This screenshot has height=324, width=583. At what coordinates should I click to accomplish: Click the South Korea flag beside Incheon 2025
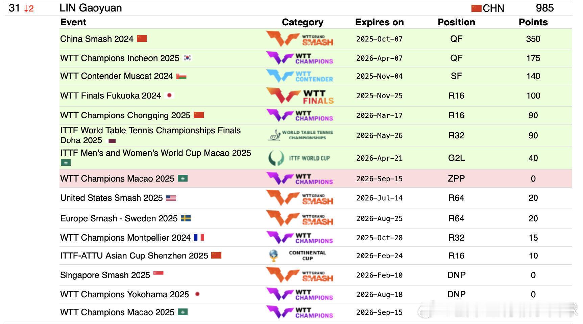pos(187,58)
